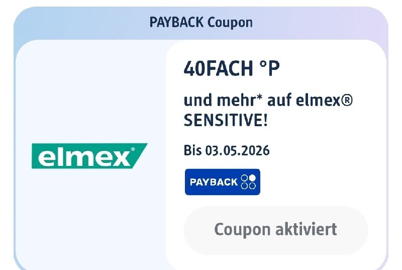
Task: Tap the gradient header bar of coupon
Action: [x=201, y=23]
